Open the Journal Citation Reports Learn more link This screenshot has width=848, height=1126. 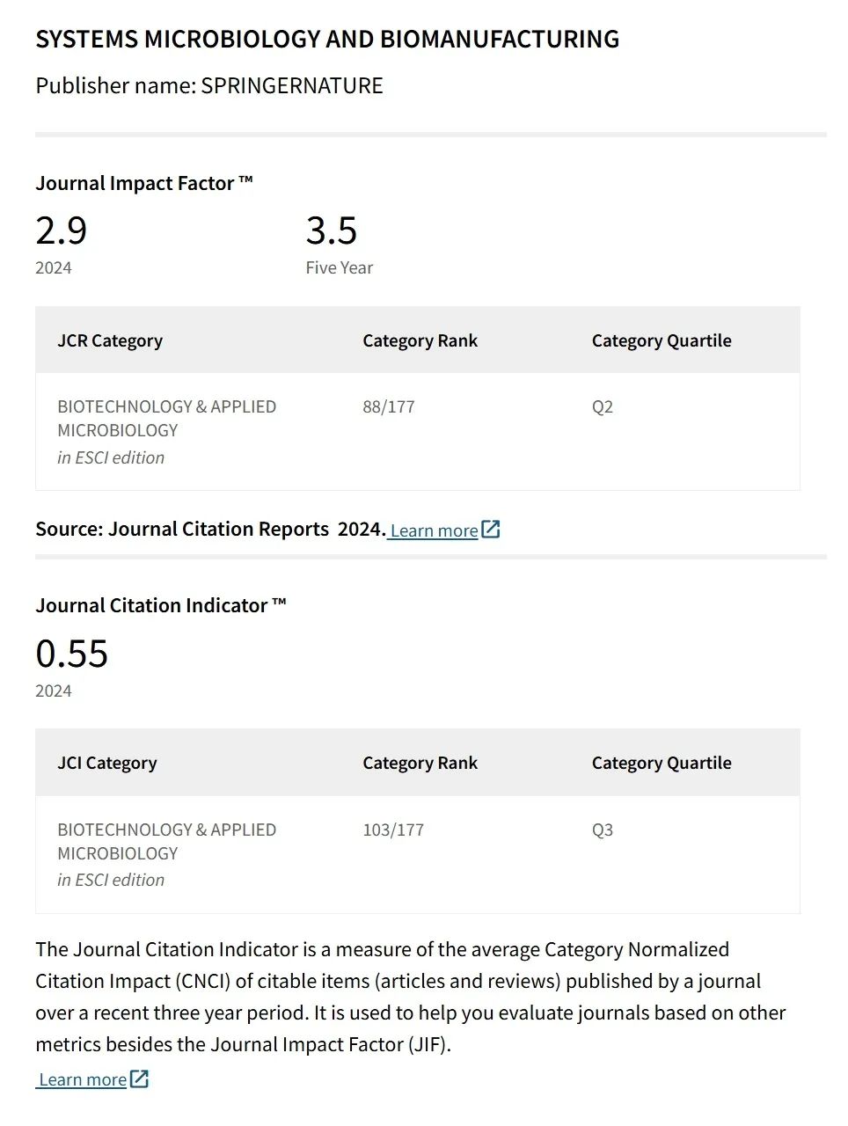coord(434,530)
